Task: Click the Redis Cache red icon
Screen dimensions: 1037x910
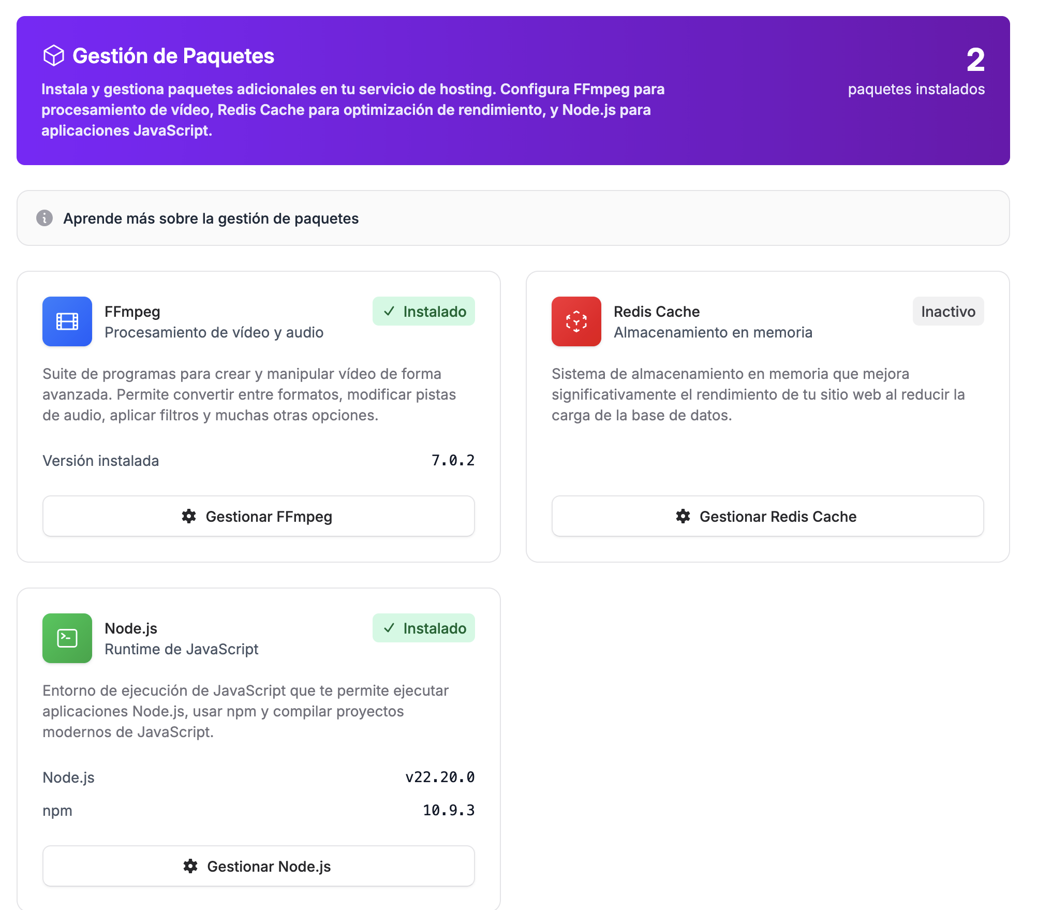Action: (576, 321)
